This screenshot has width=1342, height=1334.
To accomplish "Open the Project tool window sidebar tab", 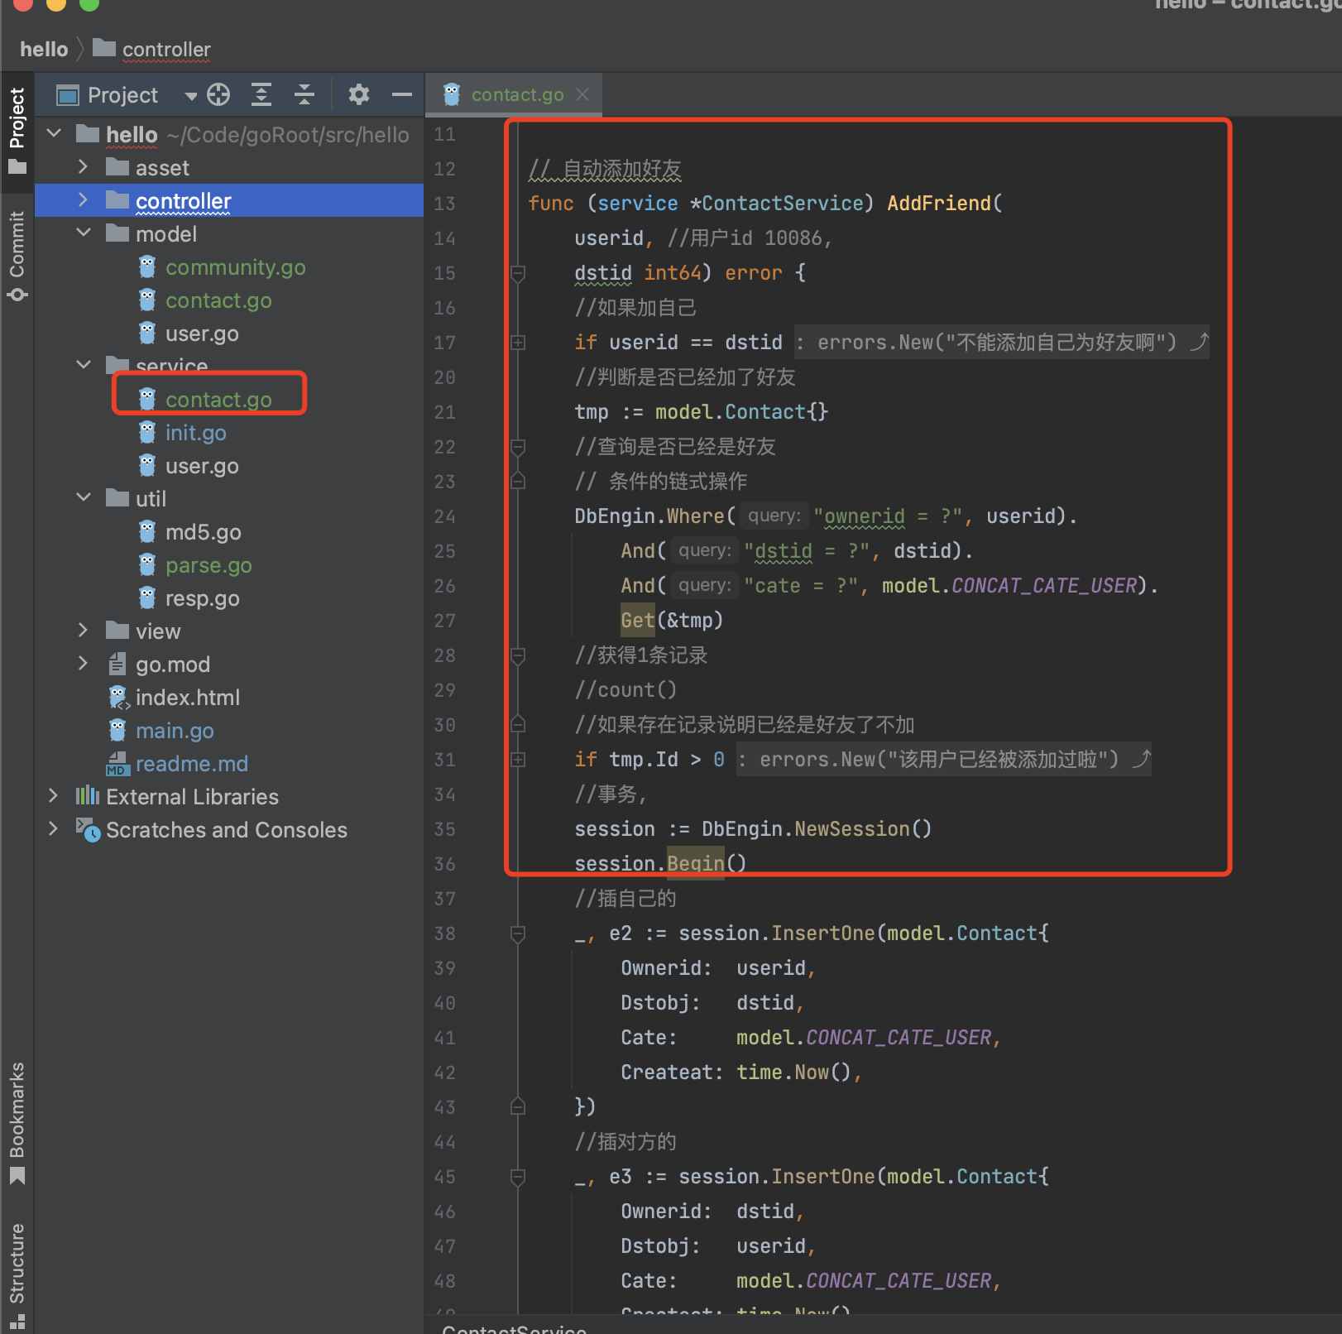I will (17, 131).
